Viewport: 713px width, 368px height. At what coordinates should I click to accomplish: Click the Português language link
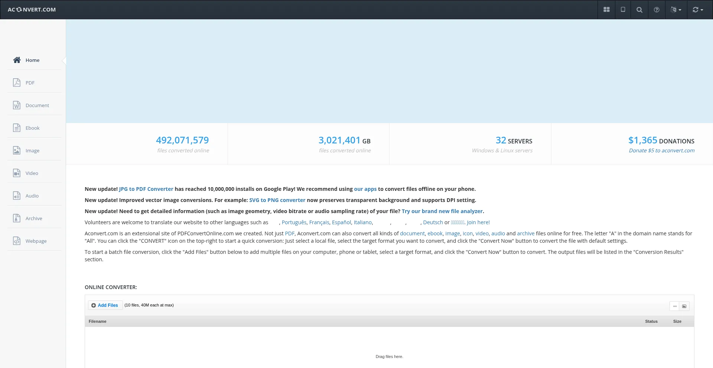[x=294, y=222]
